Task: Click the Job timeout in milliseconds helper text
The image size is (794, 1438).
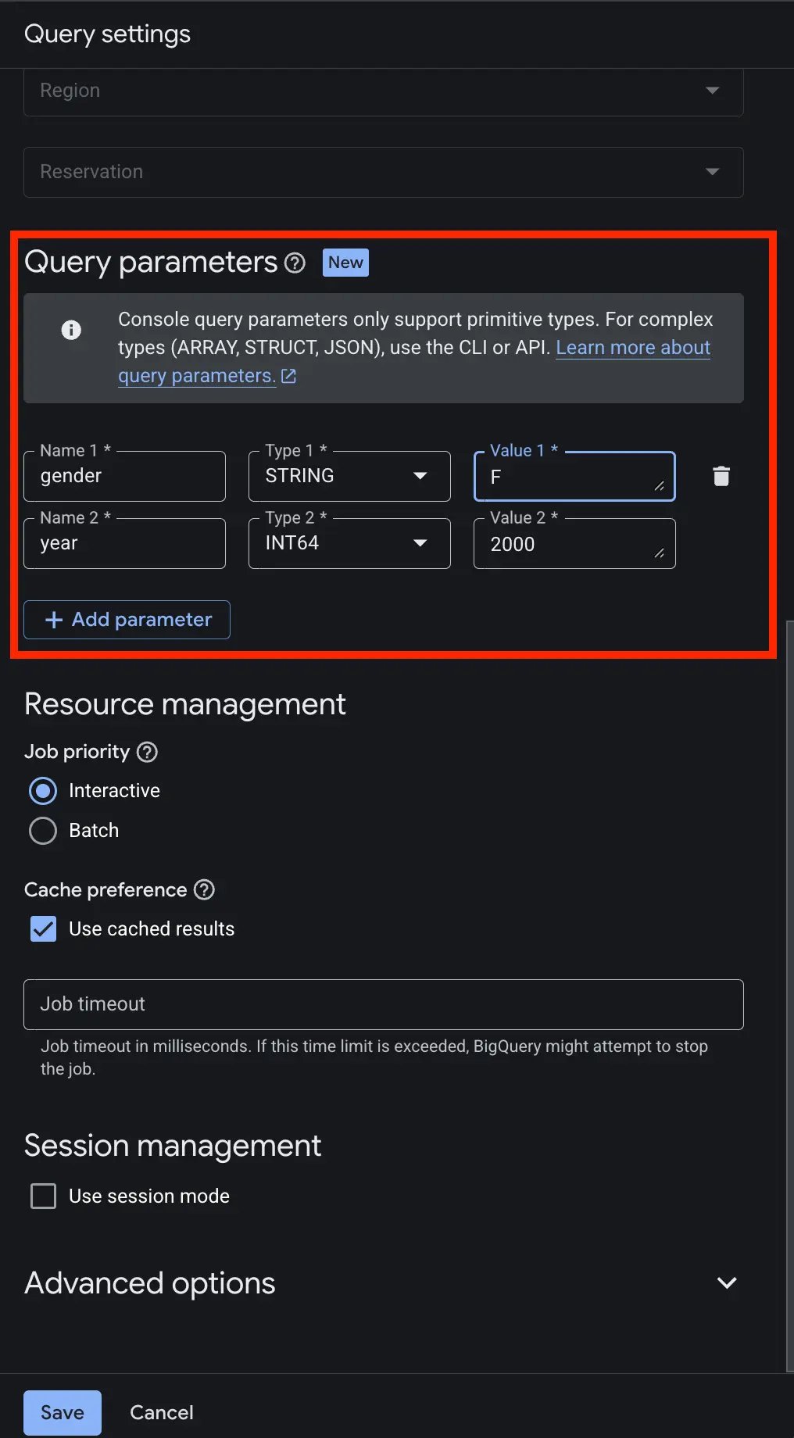Action: pyautogui.click(x=374, y=1057)
